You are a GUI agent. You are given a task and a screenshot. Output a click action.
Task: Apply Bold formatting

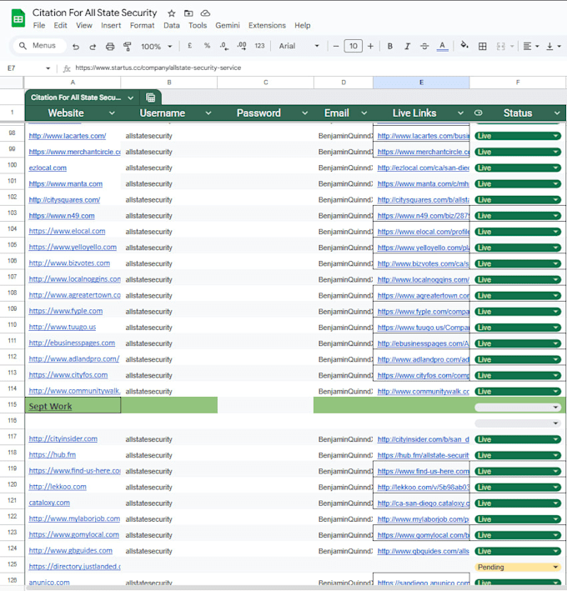390,46
